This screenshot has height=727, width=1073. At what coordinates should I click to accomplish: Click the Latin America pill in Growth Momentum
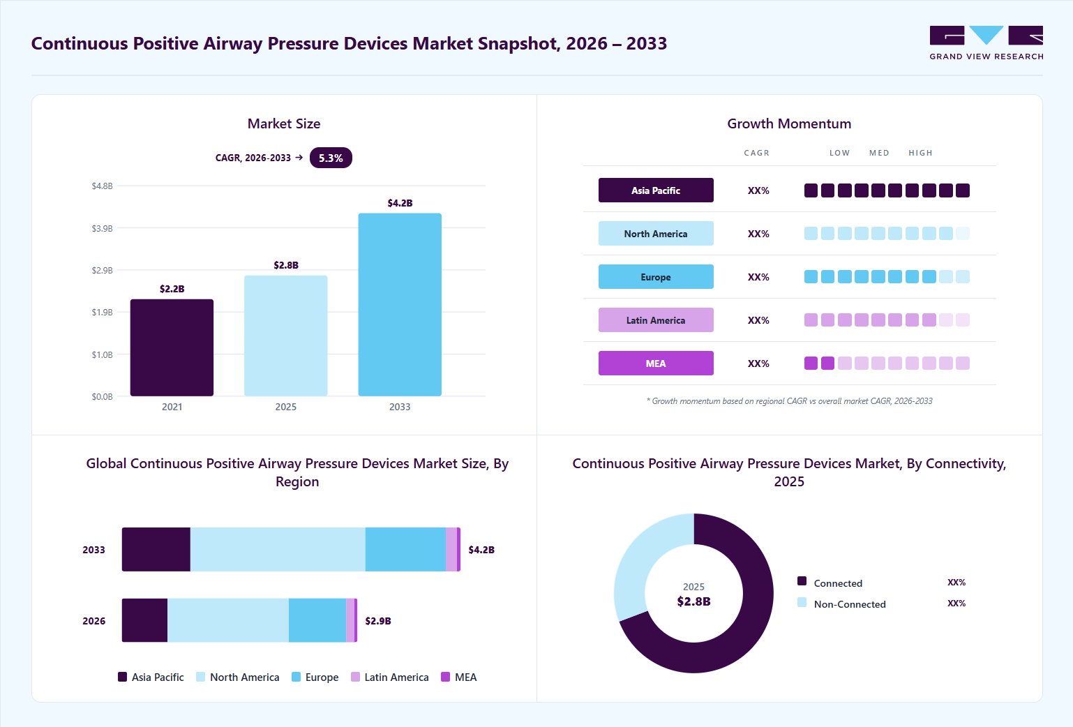pyautogui.click(x=656, y=320)
